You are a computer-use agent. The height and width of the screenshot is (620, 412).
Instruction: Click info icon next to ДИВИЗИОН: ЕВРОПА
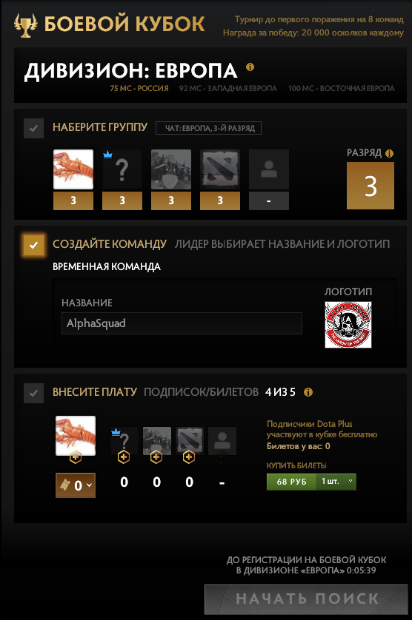click(x=250, y=67)
